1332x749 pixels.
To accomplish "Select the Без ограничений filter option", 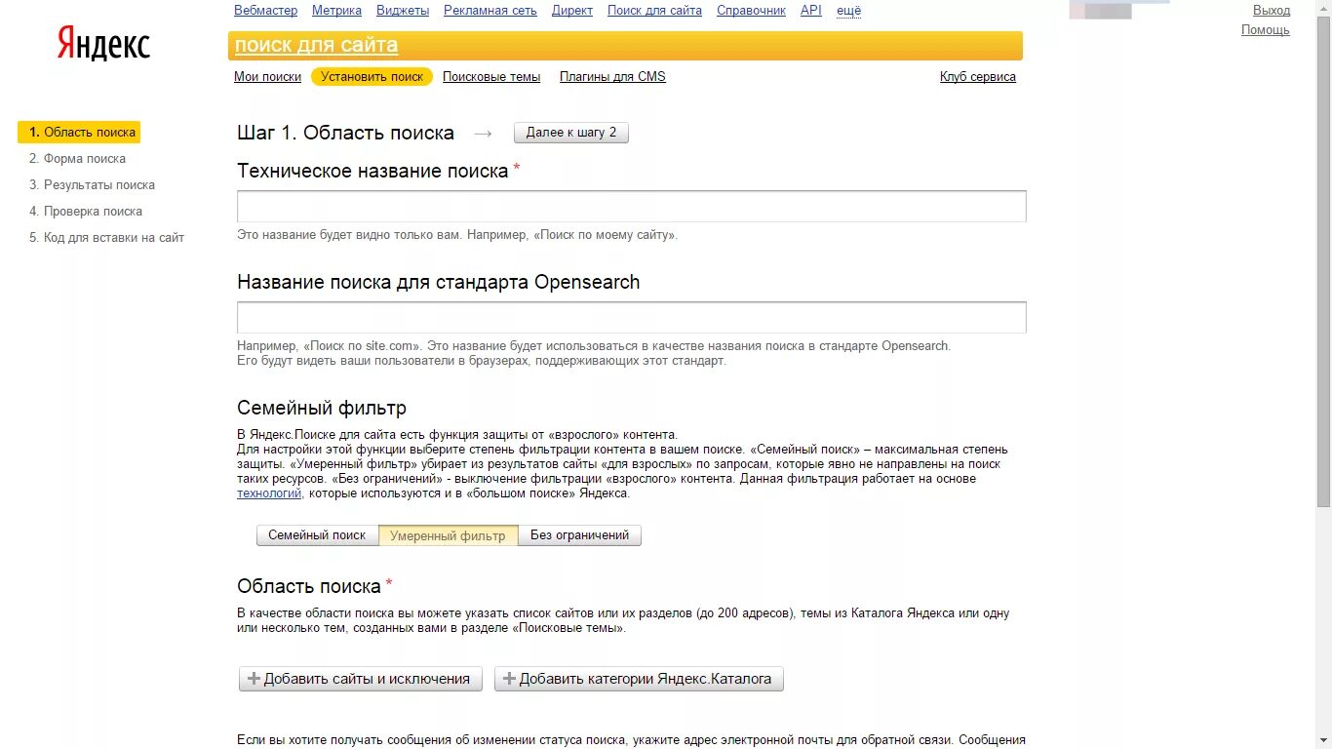I will click(579, 535).
